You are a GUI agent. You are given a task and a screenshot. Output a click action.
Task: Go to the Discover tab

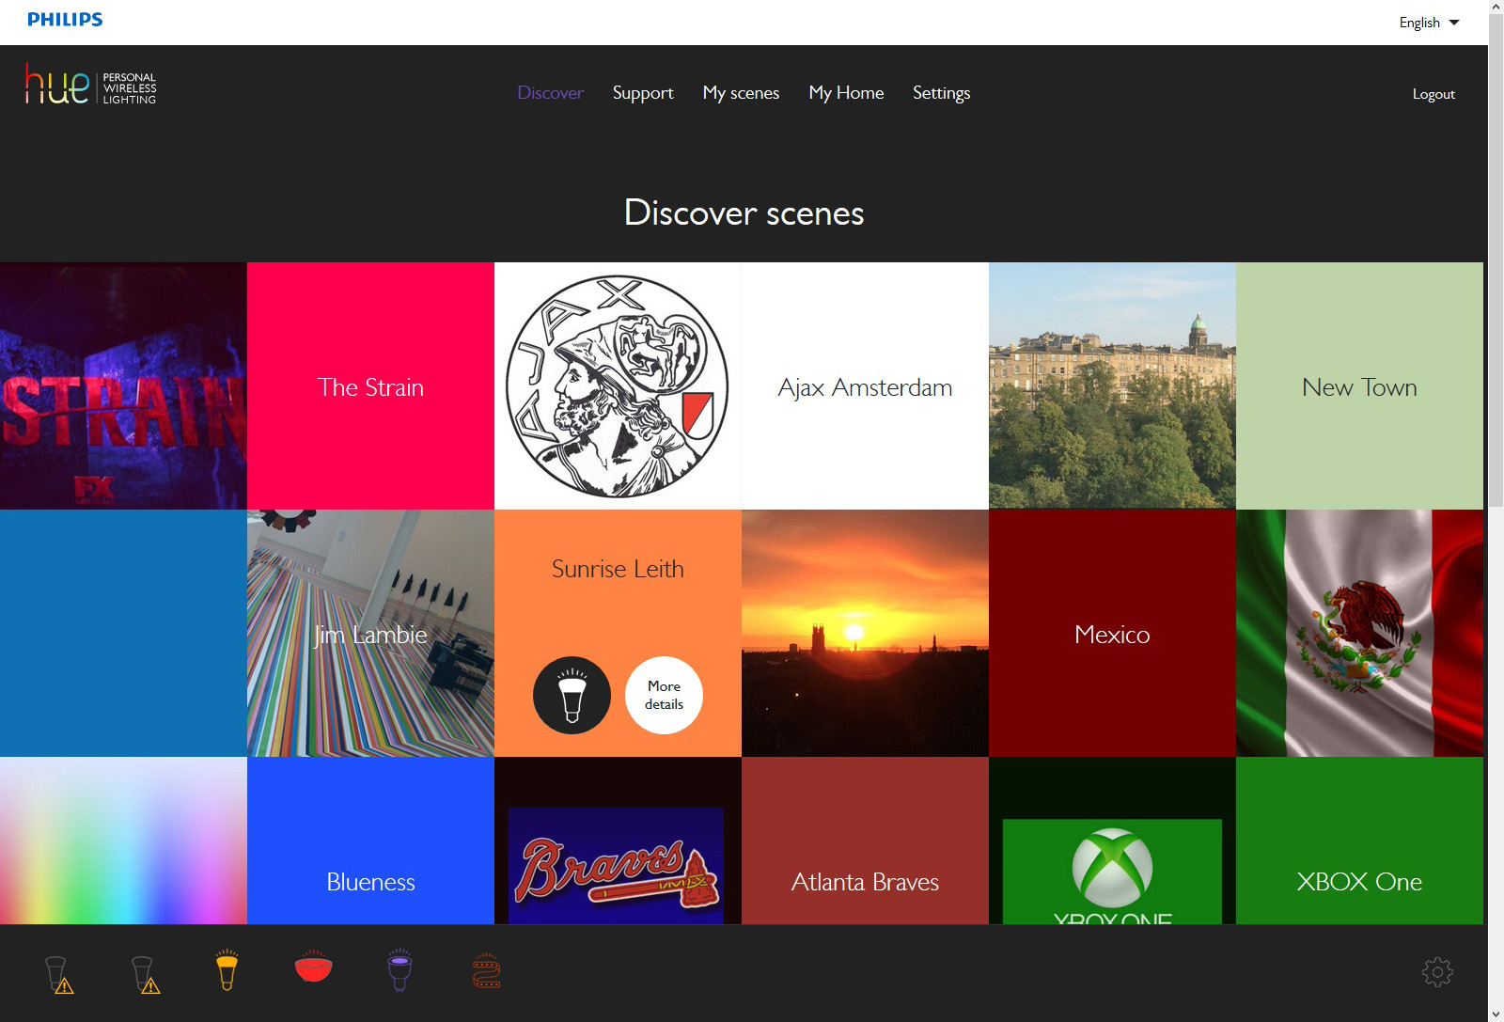tap(551, 93)
